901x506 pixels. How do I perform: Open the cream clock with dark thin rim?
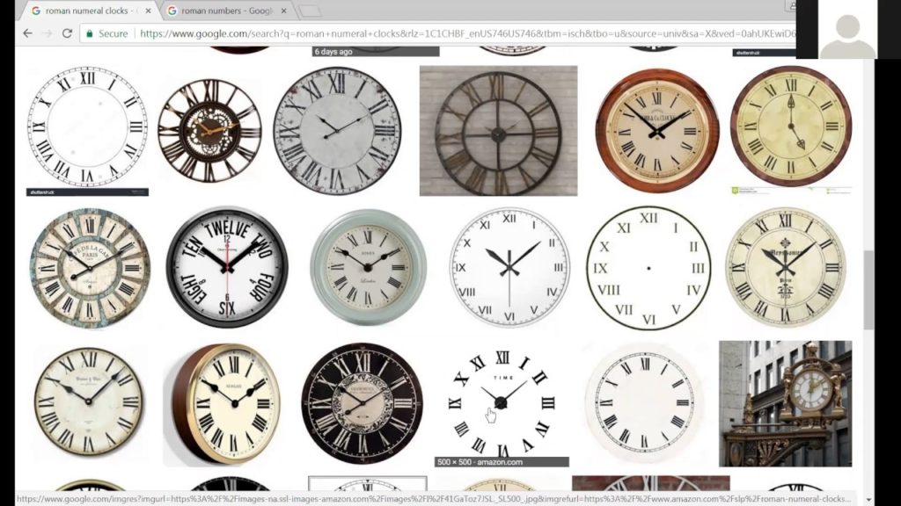[x=89, y=402]
